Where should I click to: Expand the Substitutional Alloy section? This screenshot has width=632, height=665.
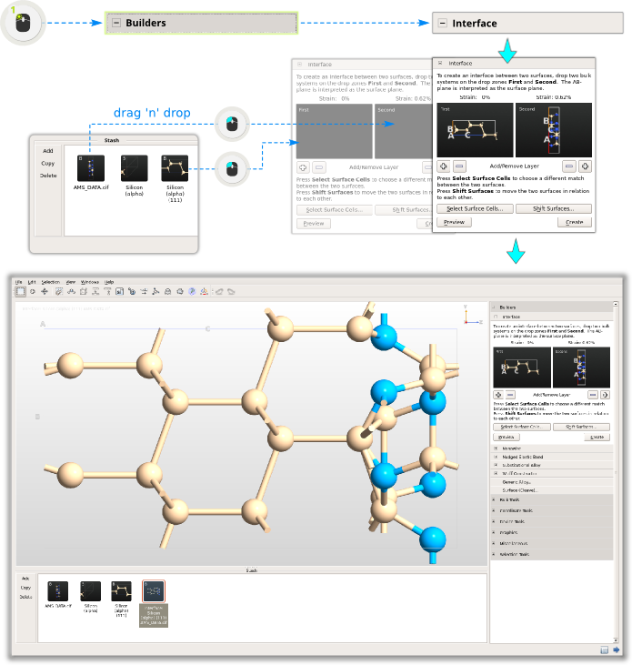(x=496, y=465)
